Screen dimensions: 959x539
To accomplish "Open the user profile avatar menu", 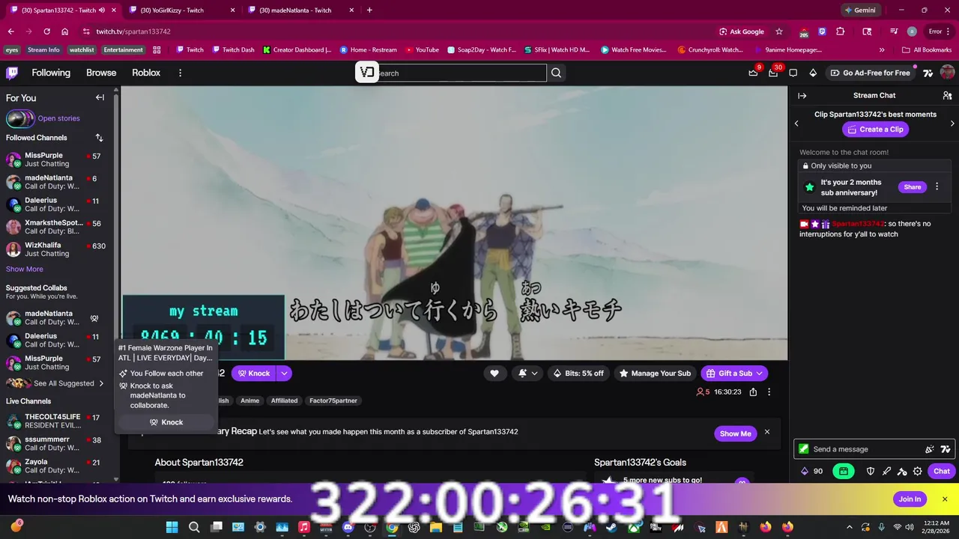I will coord(947,73).
